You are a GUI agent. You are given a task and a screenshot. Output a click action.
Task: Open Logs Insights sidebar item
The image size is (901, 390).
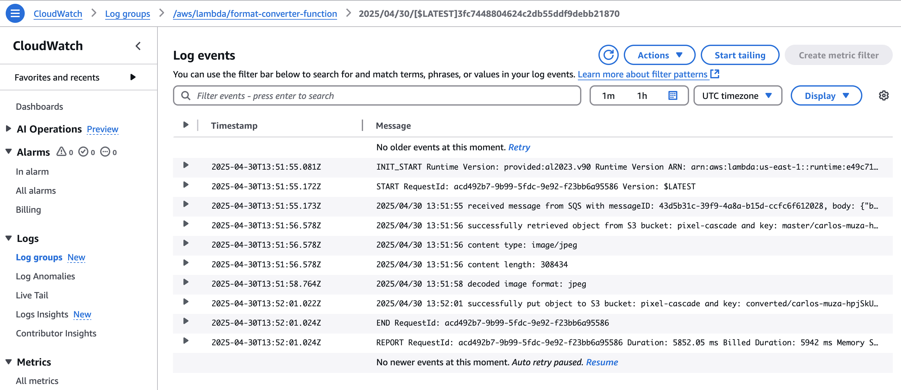point(42,314)
